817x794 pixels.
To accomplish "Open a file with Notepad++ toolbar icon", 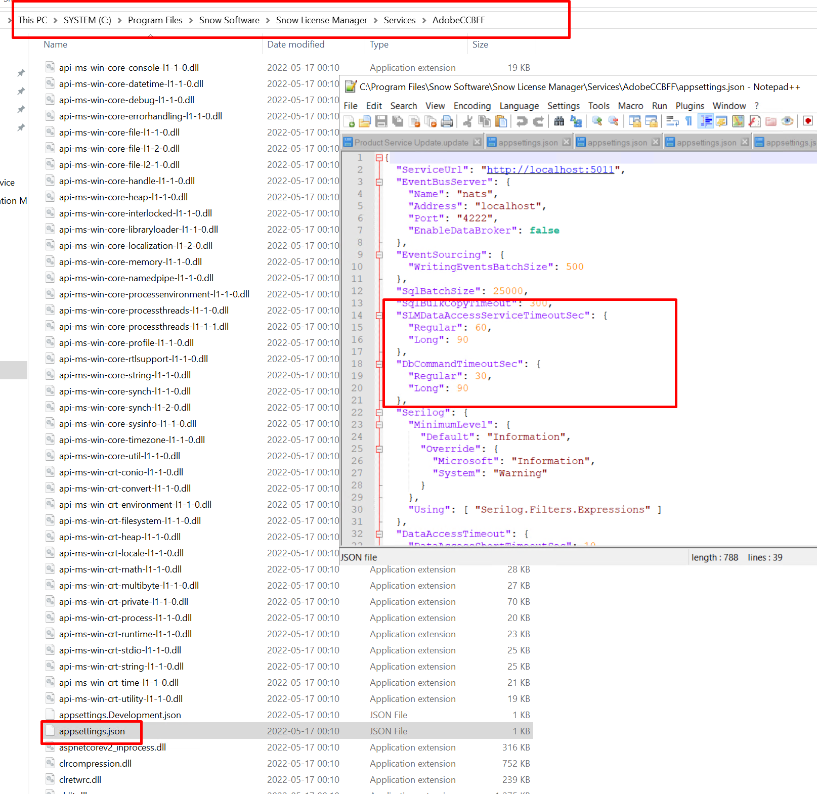I will 365,121.
